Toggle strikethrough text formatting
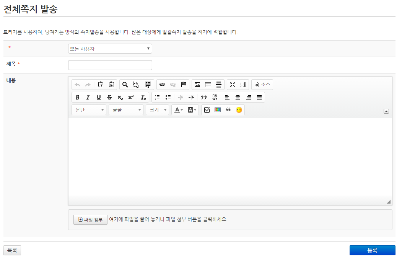The width and height of the screenshot is (402, 261). 109,97
